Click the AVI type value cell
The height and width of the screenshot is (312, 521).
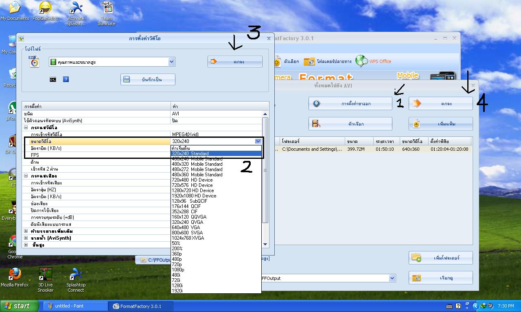click(x=217, y=114)
